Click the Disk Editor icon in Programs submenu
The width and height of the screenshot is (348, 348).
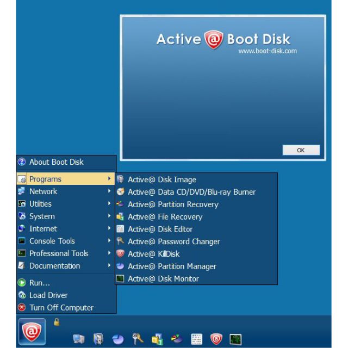120,229
